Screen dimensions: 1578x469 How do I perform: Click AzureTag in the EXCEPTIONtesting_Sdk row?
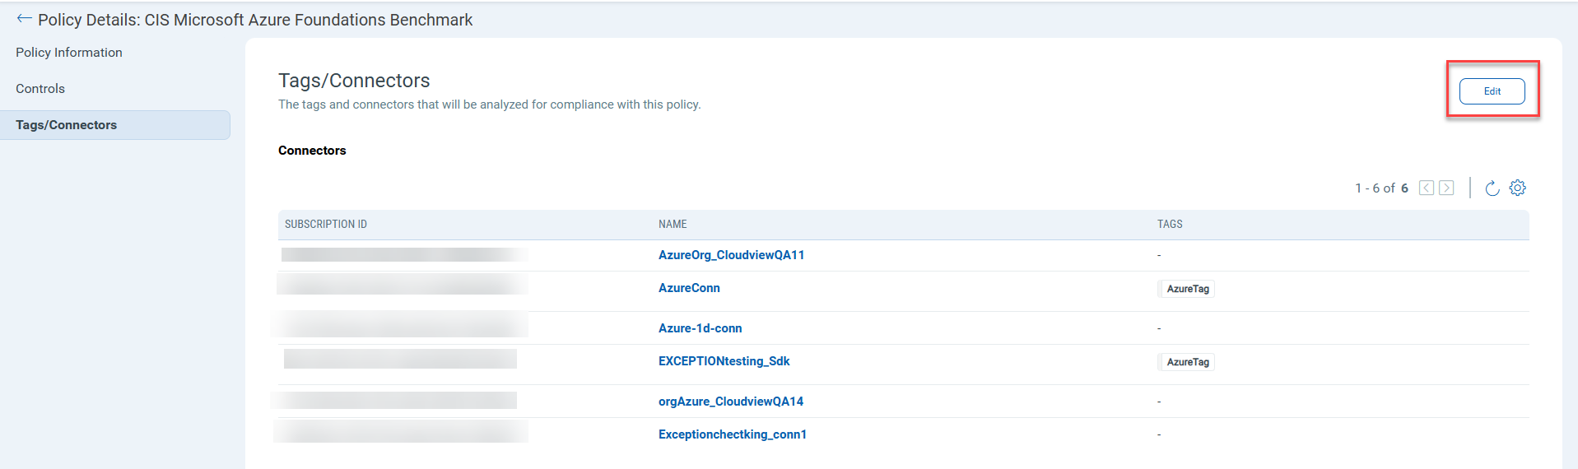(x=1187, y=362)
